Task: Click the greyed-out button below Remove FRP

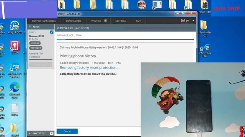Action: point(41,65)
